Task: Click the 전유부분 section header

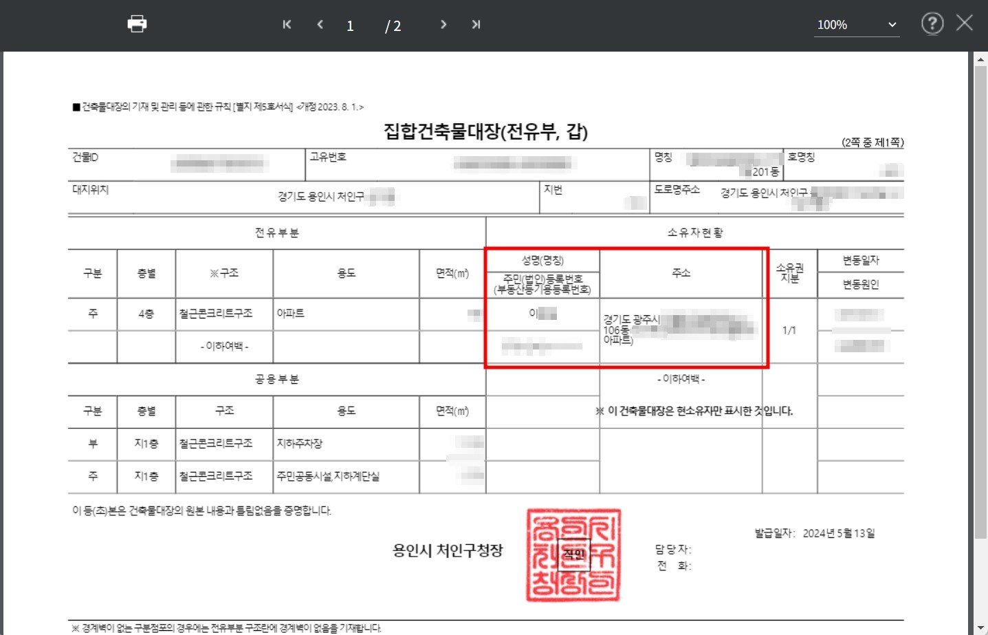Action: 277,233
